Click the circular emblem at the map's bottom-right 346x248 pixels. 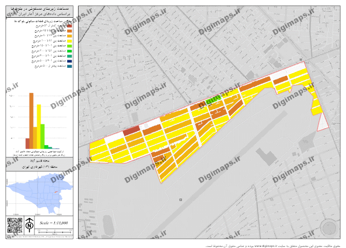click(x=328, y=226)
